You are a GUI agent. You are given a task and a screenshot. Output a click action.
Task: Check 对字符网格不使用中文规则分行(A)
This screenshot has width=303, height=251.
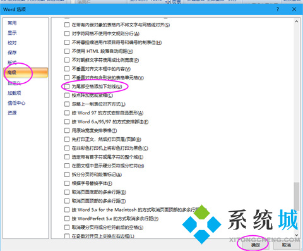pos(67,34)
